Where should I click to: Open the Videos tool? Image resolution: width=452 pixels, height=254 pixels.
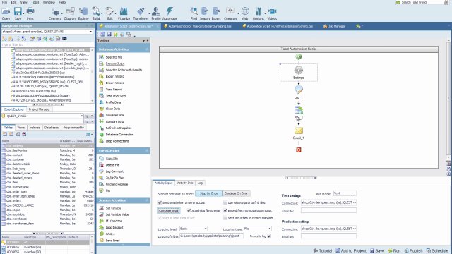[x=272, y=13]
